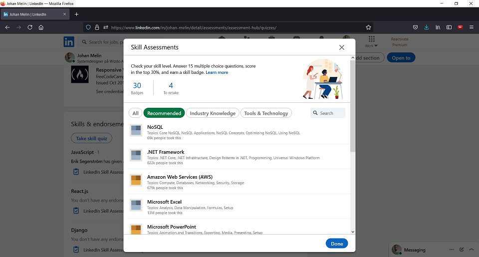Open a new browser tab
This screenshot has width=479, height=257.
pos(76,14)
